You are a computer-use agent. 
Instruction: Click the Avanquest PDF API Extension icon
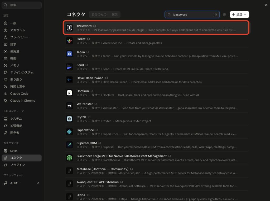click(69, 184)
